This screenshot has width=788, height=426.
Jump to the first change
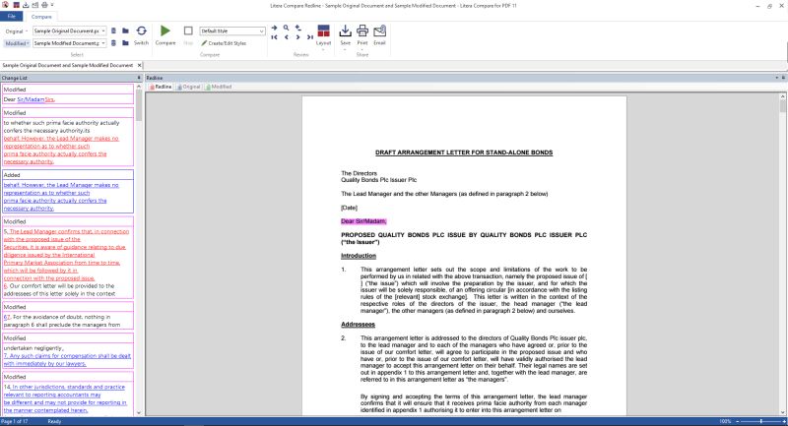tap(275, 37)
